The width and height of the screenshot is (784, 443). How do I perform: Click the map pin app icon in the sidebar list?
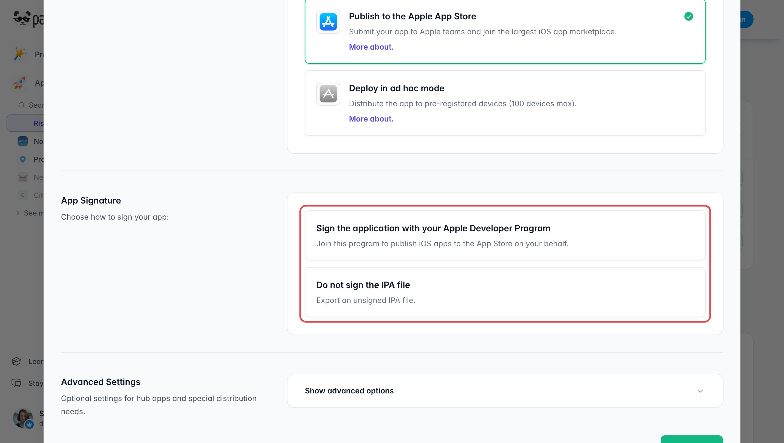(23, 159)
